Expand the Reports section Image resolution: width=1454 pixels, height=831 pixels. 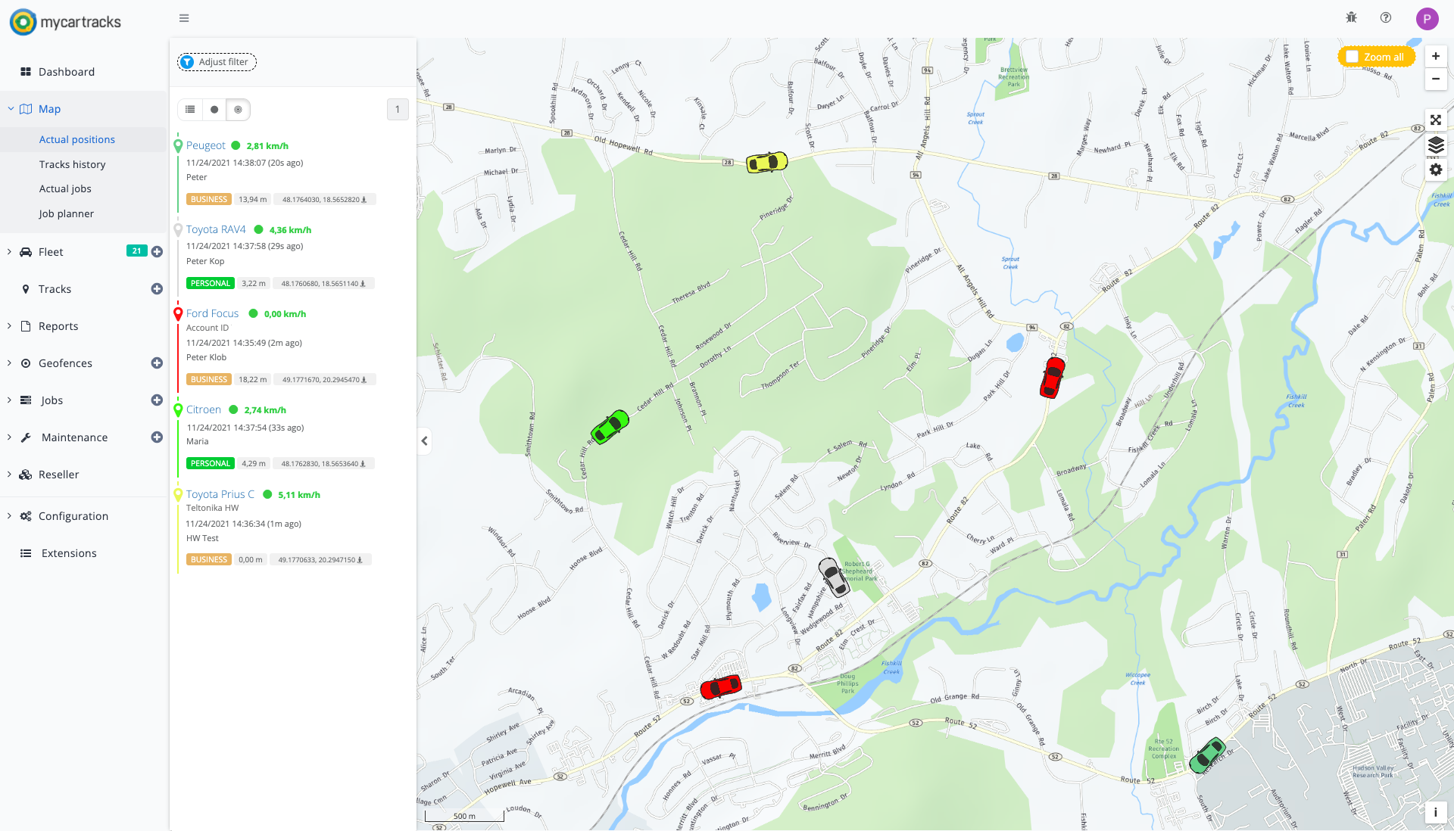coord(59,325)
